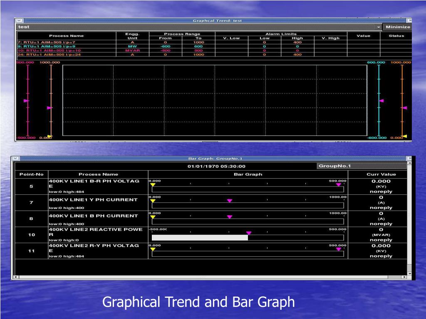The height and width of the screenshot is (319, 426).
Task: Click the 'Alarm Limits' header in trend table
Action: pos(281,34)
